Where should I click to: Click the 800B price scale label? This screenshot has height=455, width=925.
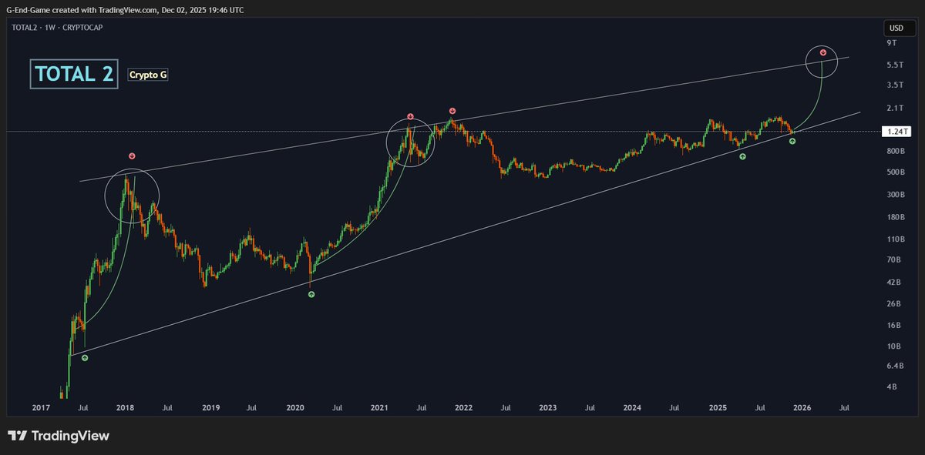896,152
